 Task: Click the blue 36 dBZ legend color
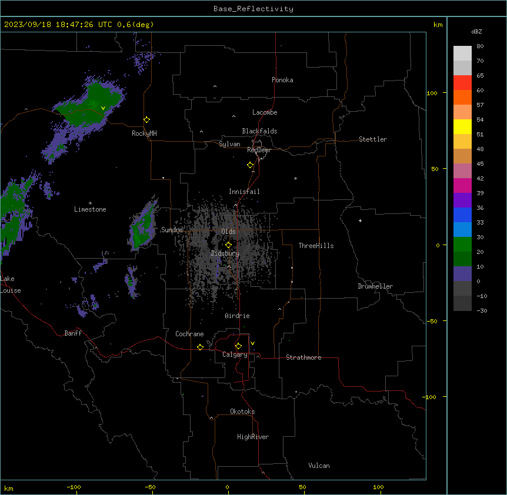click(462, 215)
